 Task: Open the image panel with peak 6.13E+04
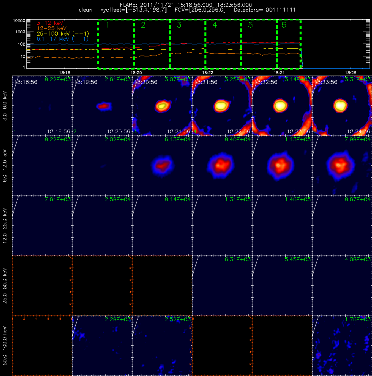[x=162, y=166]
